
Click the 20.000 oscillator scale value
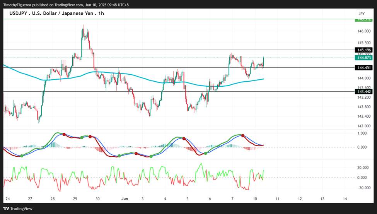pos(363,168)
